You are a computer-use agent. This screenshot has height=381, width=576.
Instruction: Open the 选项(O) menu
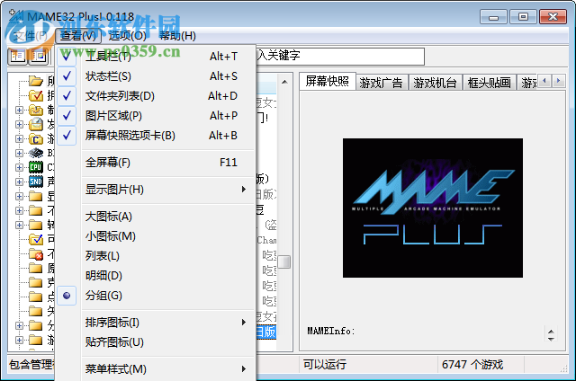128,36
